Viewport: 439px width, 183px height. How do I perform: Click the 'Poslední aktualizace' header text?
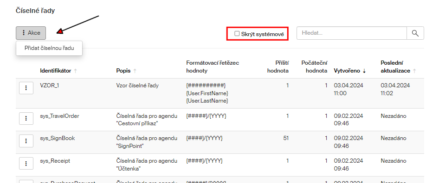pyautogui.click(x=395, y=67)
